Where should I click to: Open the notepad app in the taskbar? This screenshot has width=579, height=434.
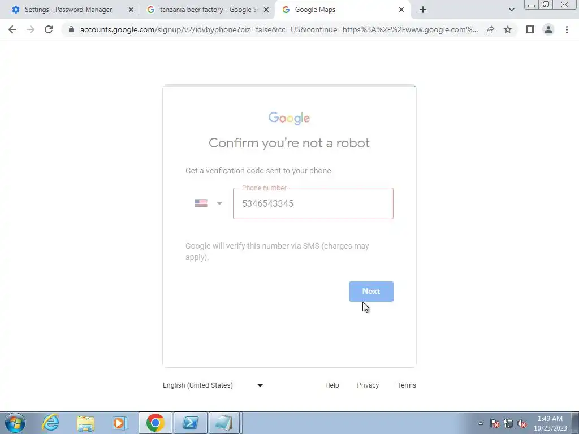coord(225,423)
